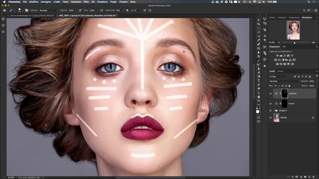Select the Lasso tool
This screenshot has height=179, width=319.
point(258,32)
